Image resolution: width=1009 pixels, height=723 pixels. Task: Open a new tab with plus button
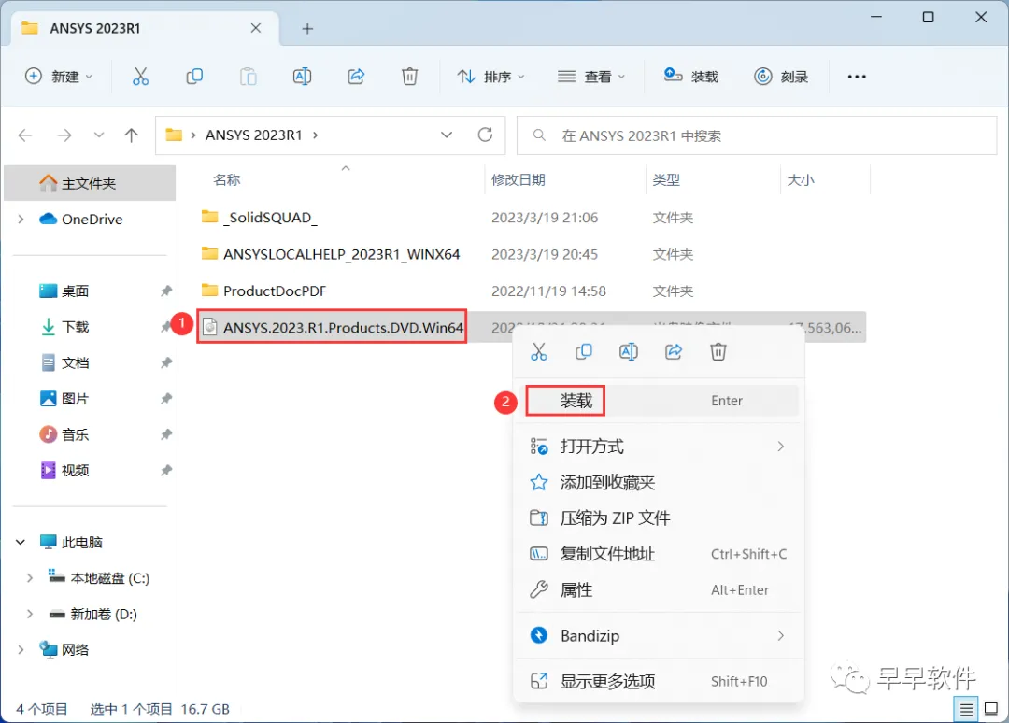point(307,28)
